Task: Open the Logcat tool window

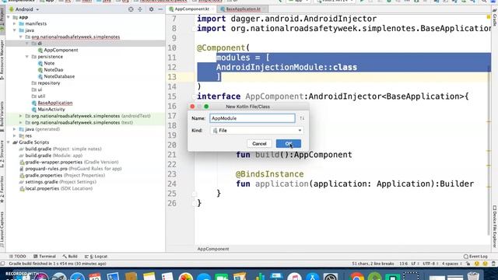Action: click(96, 257)
